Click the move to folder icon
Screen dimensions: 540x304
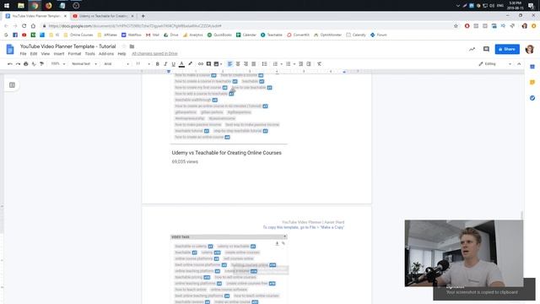click(x=132, y=46)
